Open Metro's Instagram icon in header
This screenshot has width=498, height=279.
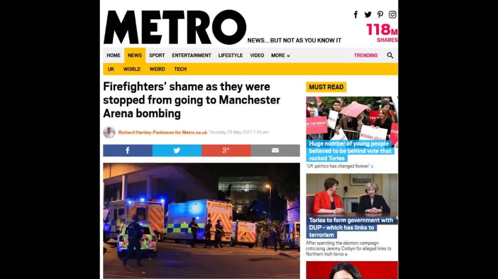click(x=392, y=15)
